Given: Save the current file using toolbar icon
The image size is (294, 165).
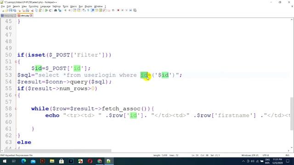Looking at the screenshot, I should click(11, 10).
